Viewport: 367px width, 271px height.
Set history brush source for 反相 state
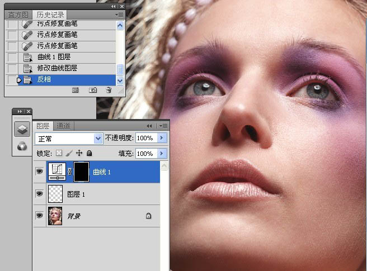[12, 79]
